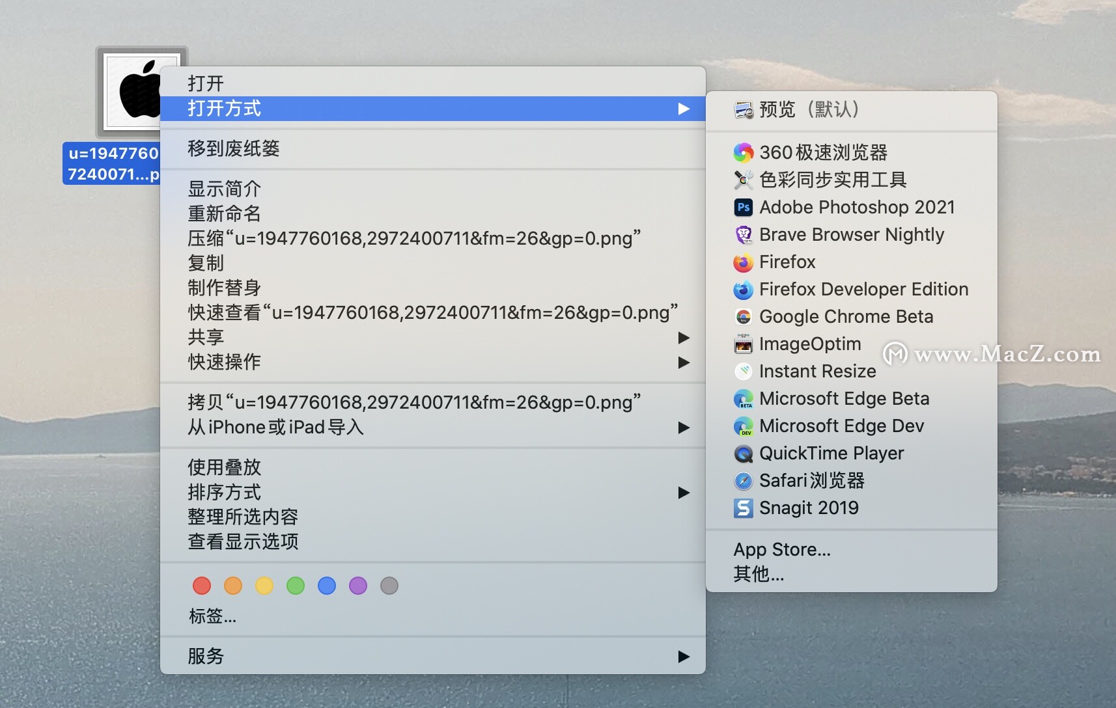Viewport: 1116px width, 708px height.
Task: Expand the 快速操作 submenu arrow
Action: click(684, 362)
